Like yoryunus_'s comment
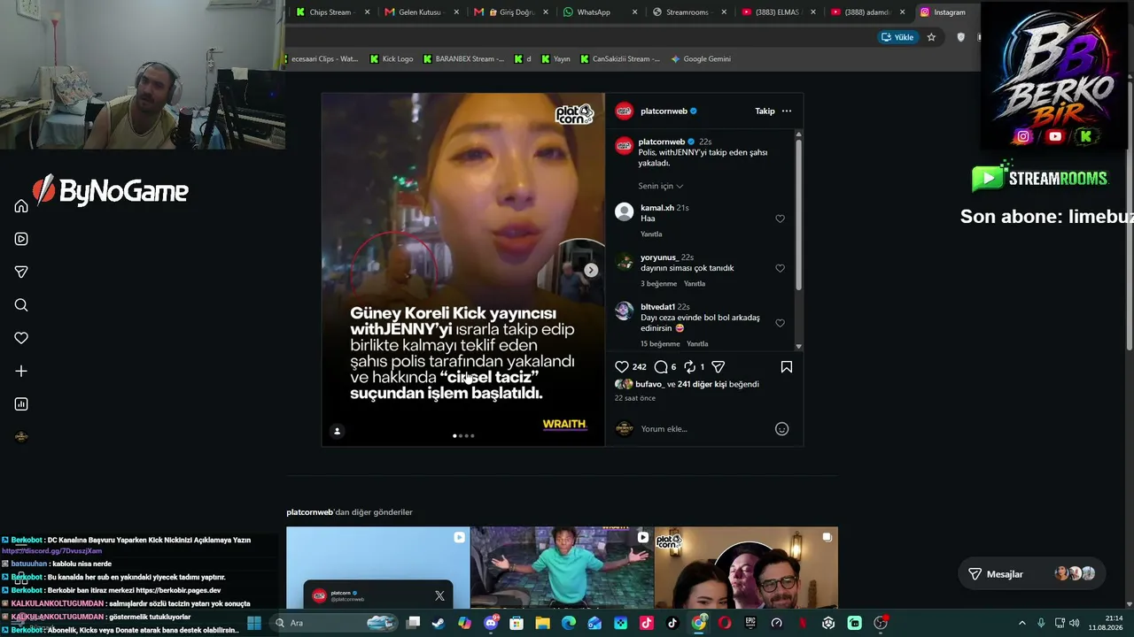Image resolution: width=1134 pixels, height=637 pixels. point(780,268)
